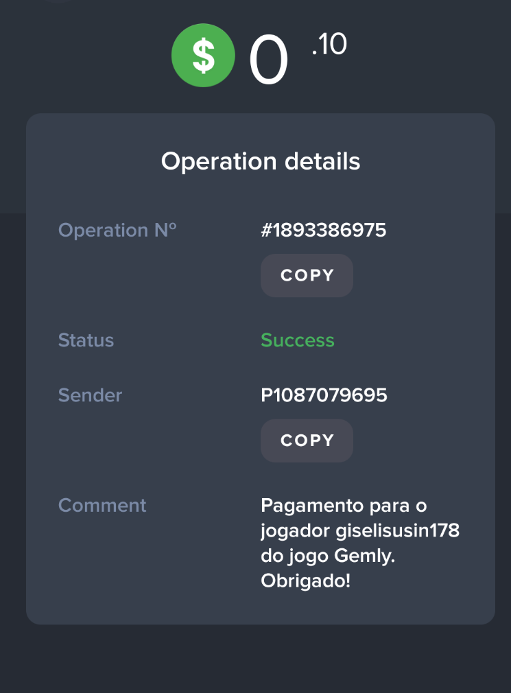This screenshot has width=511, height=693.
Task: Click the dark area below the details card
Action: 255,659
